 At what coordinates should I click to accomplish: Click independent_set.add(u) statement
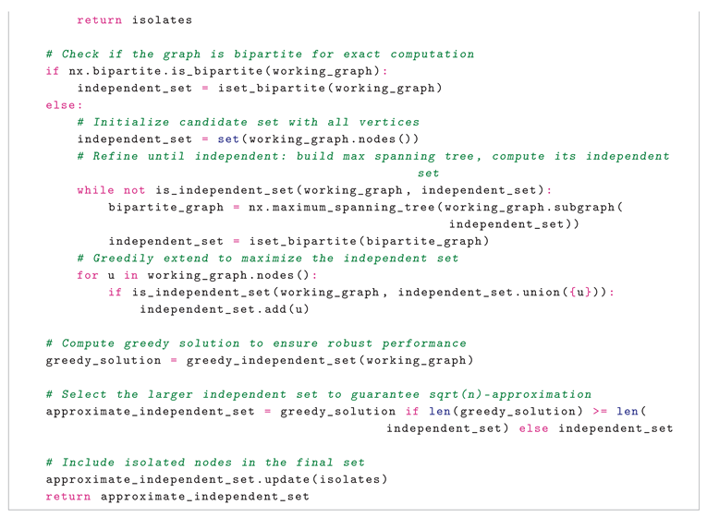[x=224, y=309]
